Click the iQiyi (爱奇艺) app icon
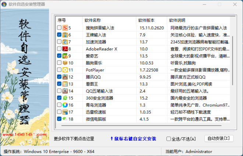 (x=65, y=56)
